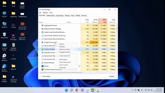165x93 pixels.
Task: Expand Service Host: Device Install Service row
Action: click(x=40, y=39)
